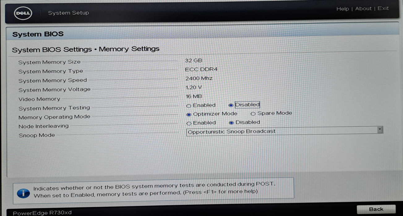Click the Dell logo icon
Image resolution: width=403 pixels, height=216 pixels.
pyautogui.click(x=23, y=13)
